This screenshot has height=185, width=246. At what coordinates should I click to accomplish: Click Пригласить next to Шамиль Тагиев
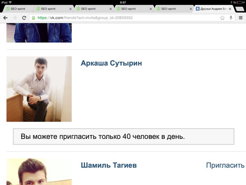point(225,165)
